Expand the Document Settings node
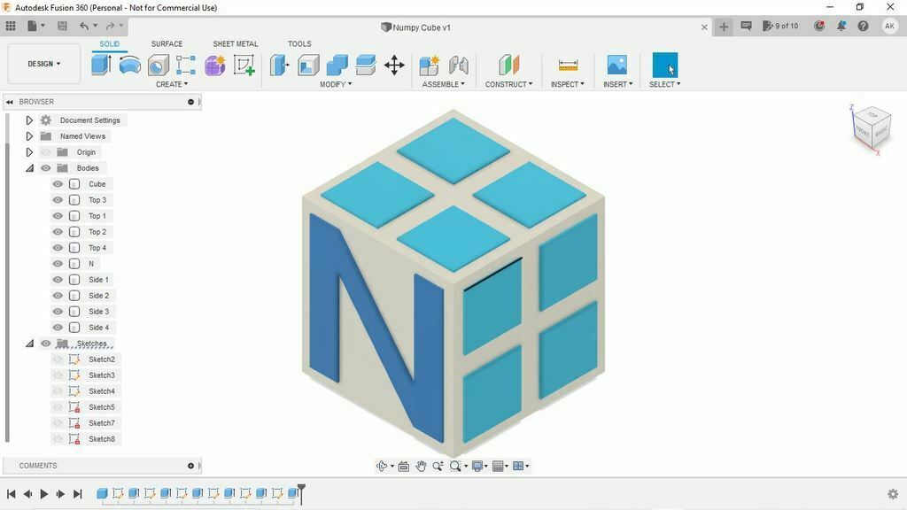 click(29, 120)
